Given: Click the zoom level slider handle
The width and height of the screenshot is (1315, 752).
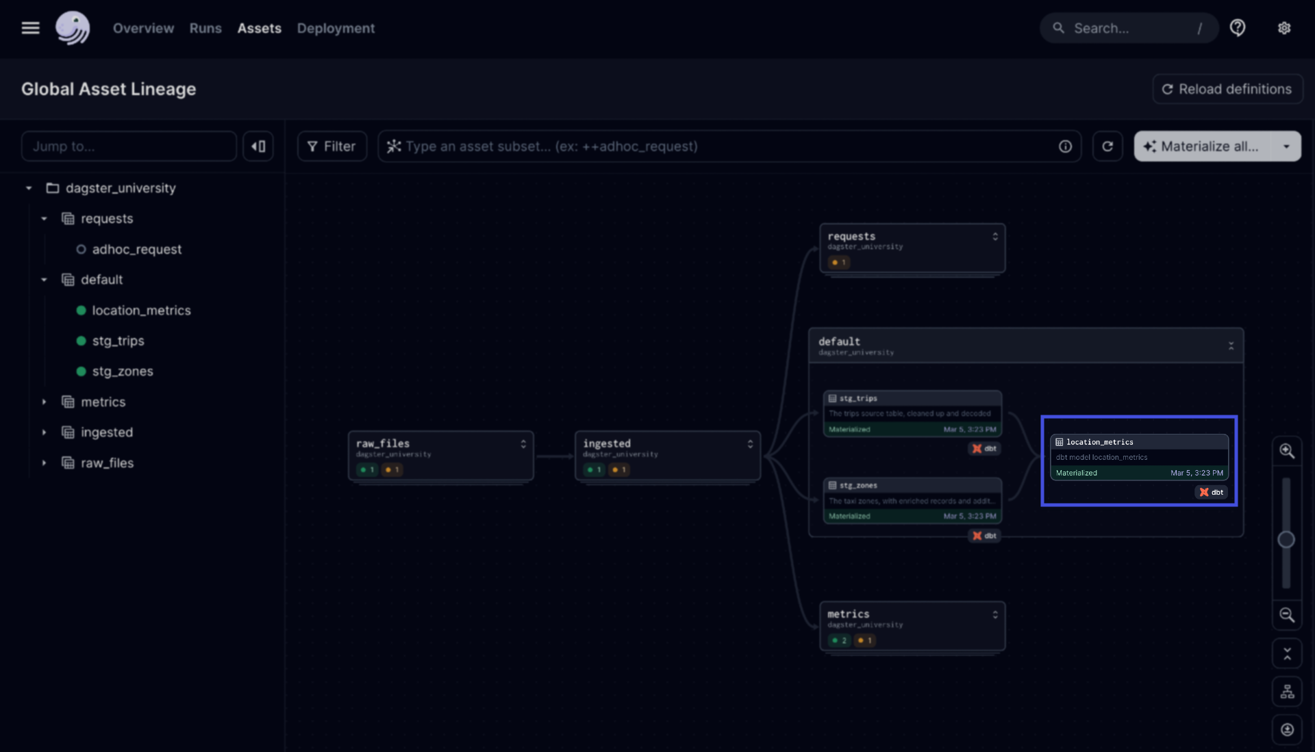Looking at the screenshot, I should click(x=1286, y=540).
